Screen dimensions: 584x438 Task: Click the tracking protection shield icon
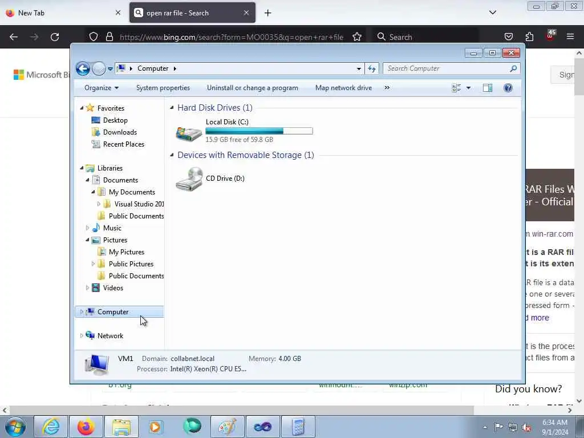pos(94,37)
